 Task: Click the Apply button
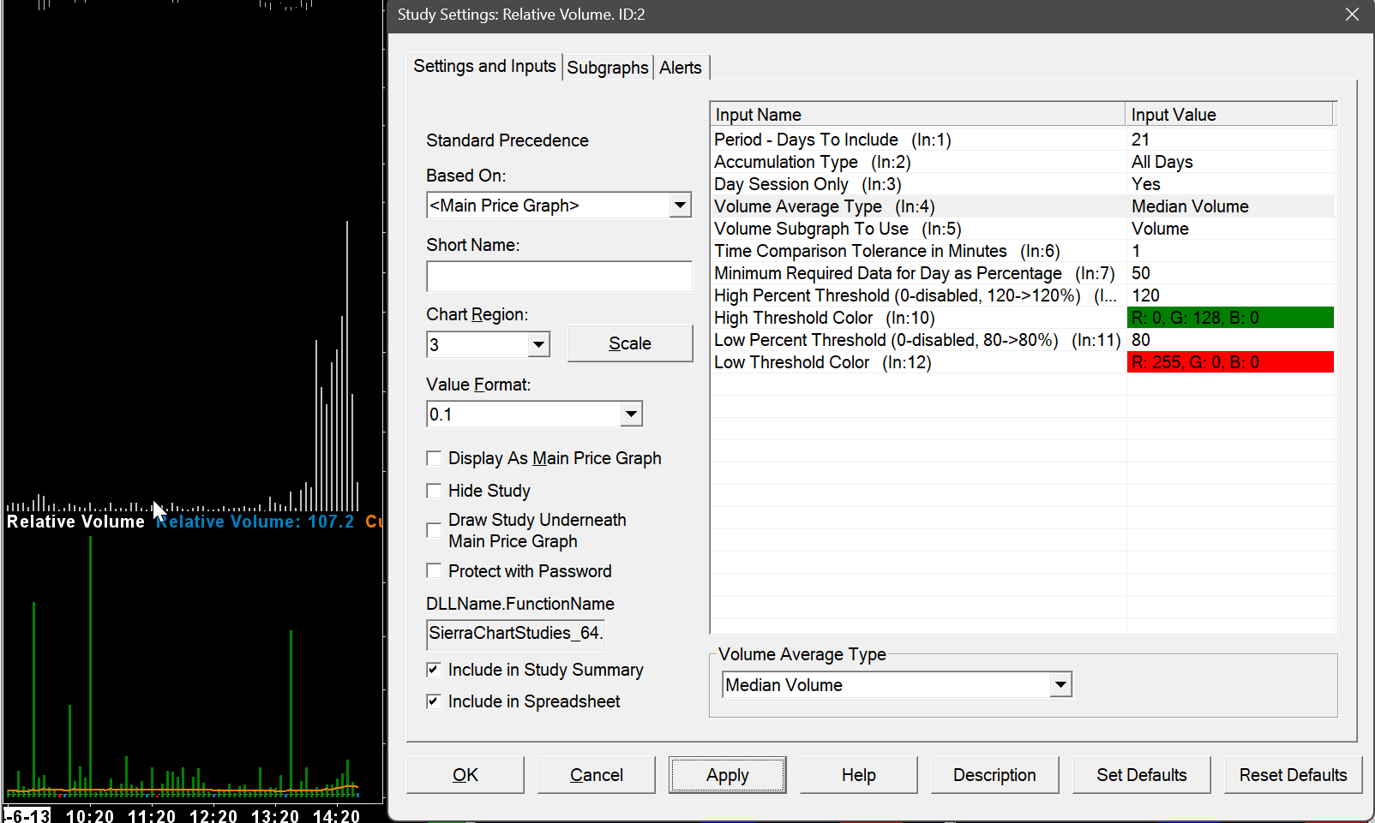click(x=727, y=775)
